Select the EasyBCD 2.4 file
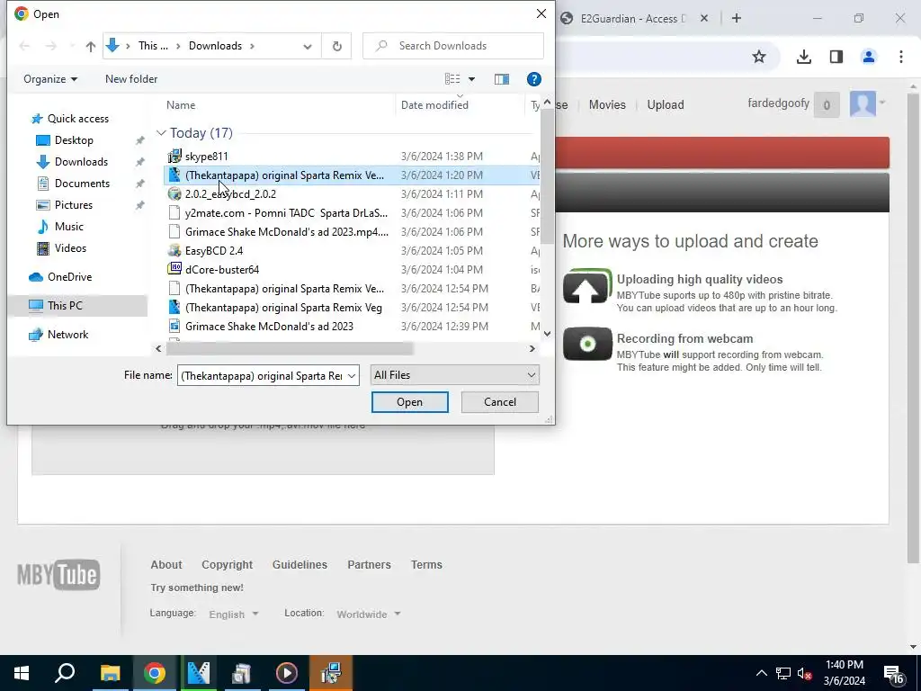This screenshot has height=691, width=921. tap(214, 251)
